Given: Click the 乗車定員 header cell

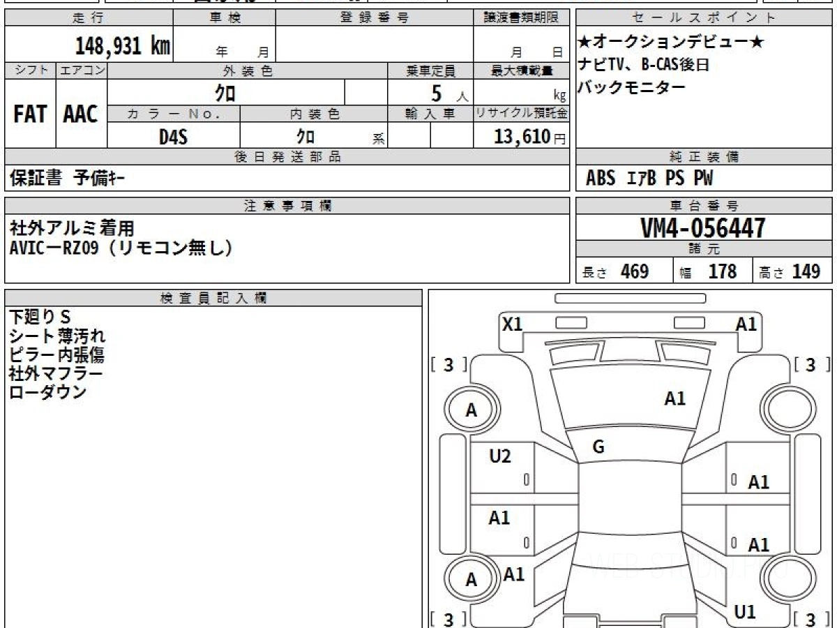Looking at the screenshot, I should 430,70.
